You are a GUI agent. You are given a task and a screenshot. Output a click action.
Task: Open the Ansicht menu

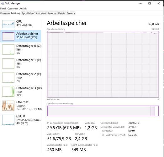coord(23,8)
